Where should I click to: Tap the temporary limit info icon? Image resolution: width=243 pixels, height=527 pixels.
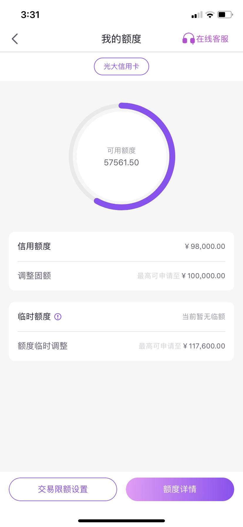click(58, 317)
